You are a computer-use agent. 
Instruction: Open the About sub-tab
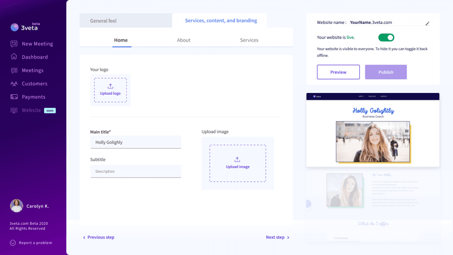184,40
